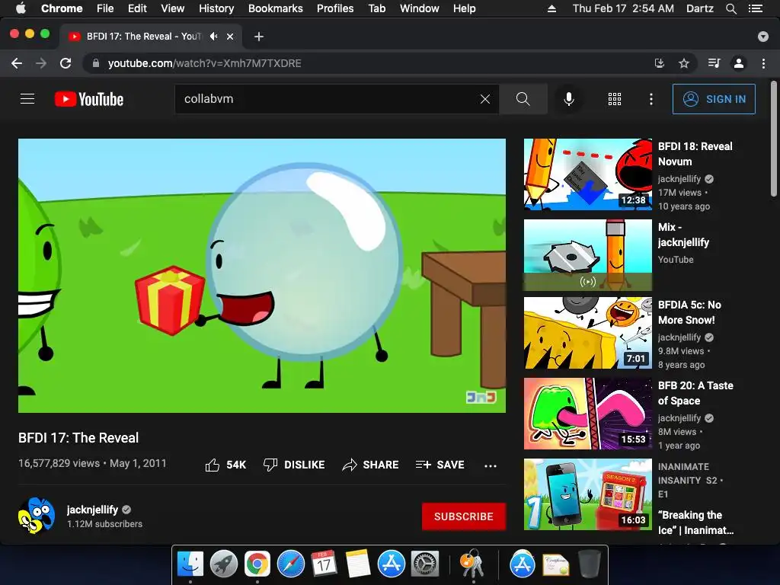This screenshot has width=780, height=585.
Task: Click the Dartz user menu
Action: click(x=699, y=8)
